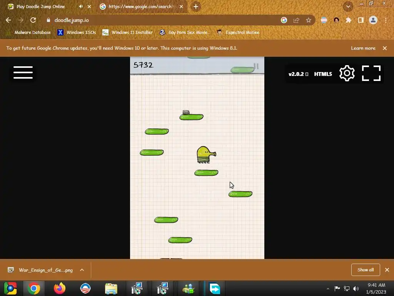
Task: Close the Play Doodle Jump Online tab
Action: 89,7
